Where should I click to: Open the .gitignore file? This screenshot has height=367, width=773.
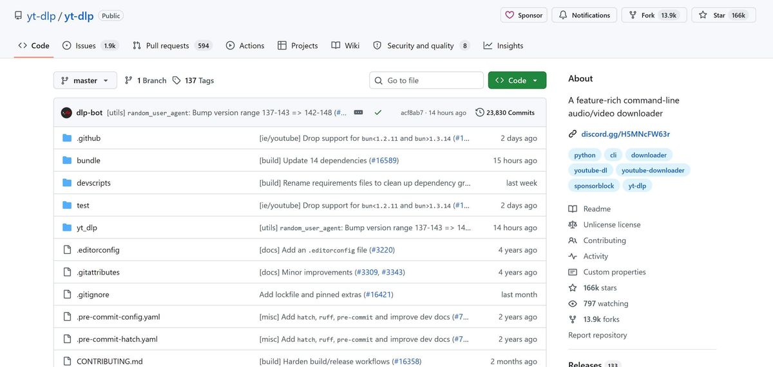pyautogui.click(x=93, y=294)
